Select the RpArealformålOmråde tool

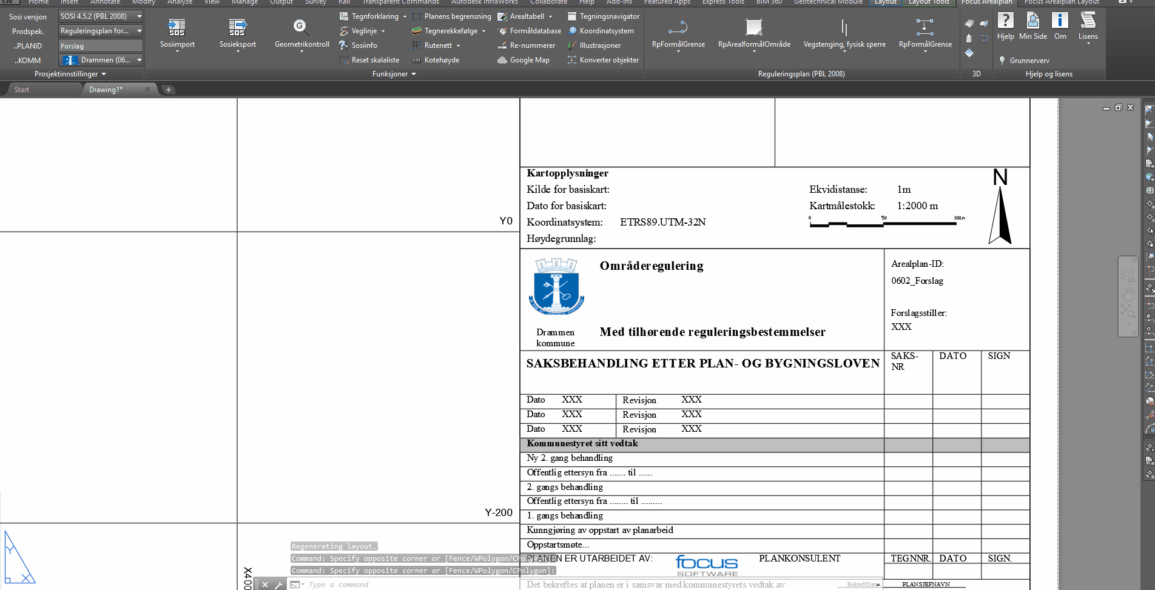click(x=753, y=28)
